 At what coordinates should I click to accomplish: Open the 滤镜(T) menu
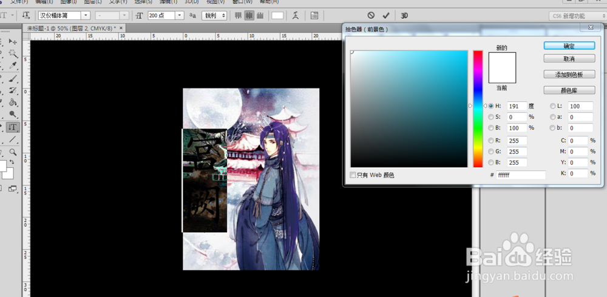168,2
